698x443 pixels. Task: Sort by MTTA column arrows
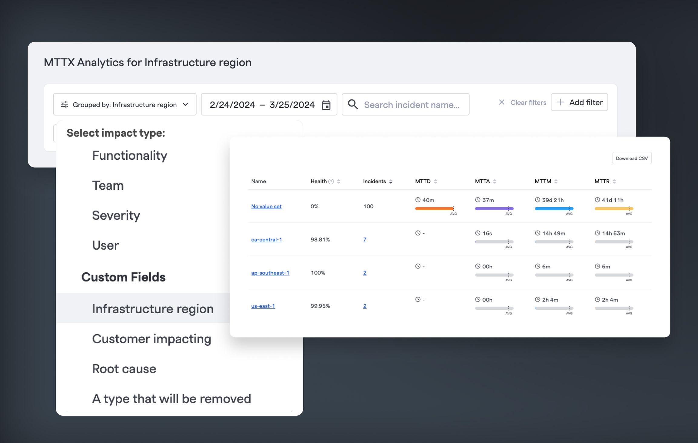[494, 182]
